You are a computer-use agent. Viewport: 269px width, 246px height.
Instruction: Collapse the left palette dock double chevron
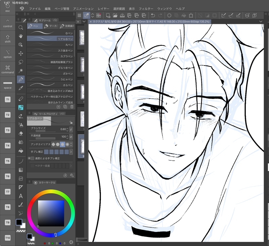pos(17,14)
